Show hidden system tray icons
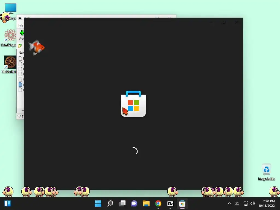280x210 pixels. click(x=229, y=203)
